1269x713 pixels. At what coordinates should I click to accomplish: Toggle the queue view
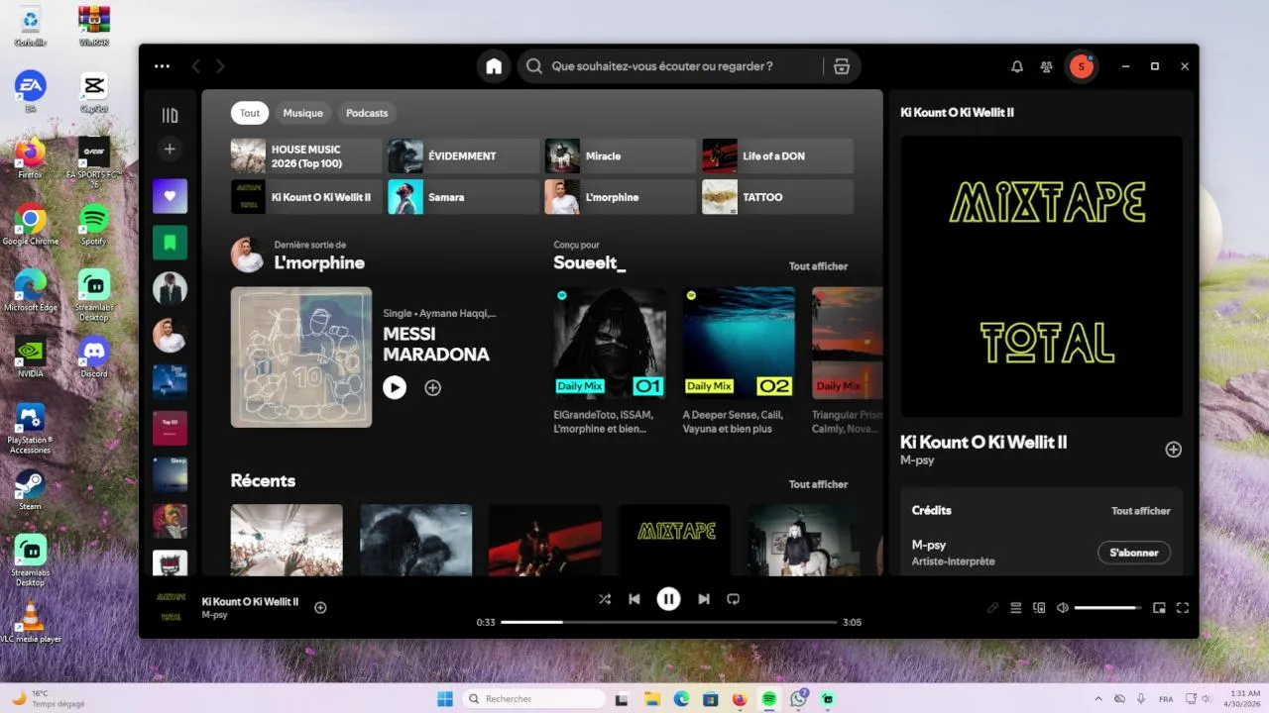pos(1016,608)
